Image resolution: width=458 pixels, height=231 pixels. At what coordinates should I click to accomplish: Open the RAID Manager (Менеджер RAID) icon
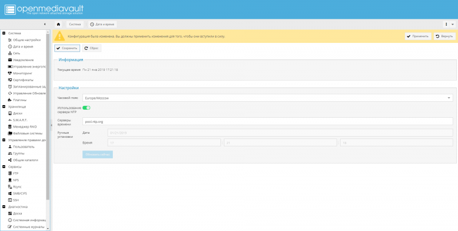[x=10, y=127]
